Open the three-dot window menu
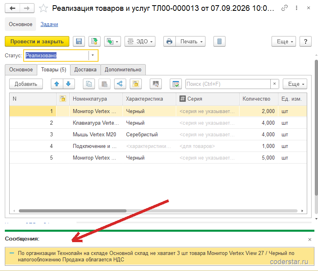The width and height of the screenshot is (318, 271). point(296,8)
